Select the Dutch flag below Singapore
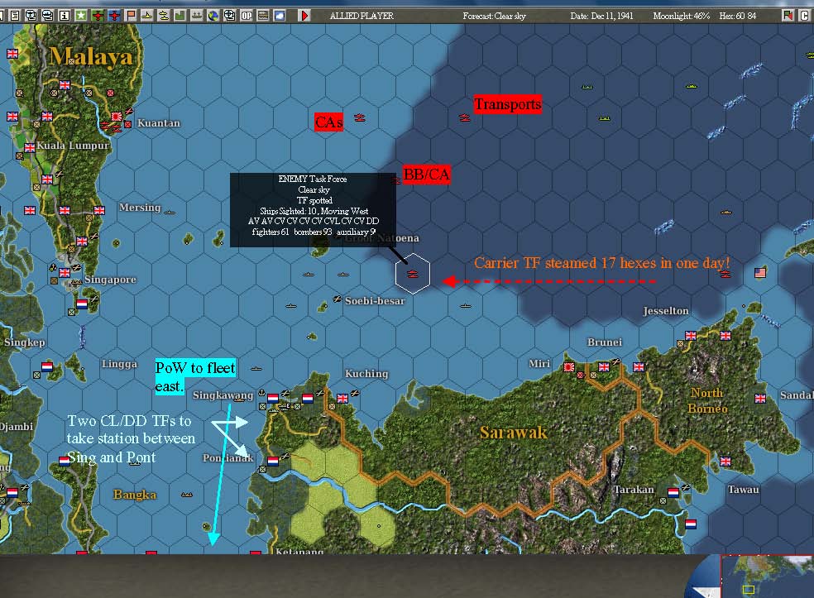Image resolution: width=814 pixels, height=598 pixels. pyautogui.click(x=82, y=304)
